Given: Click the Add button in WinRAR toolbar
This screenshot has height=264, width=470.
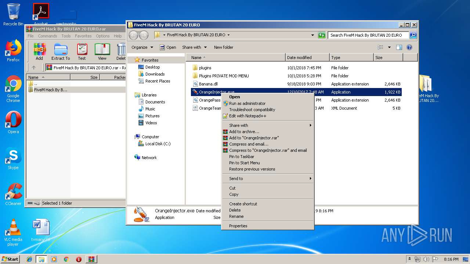Looking at the screenshot, I should tap(39, 51).
